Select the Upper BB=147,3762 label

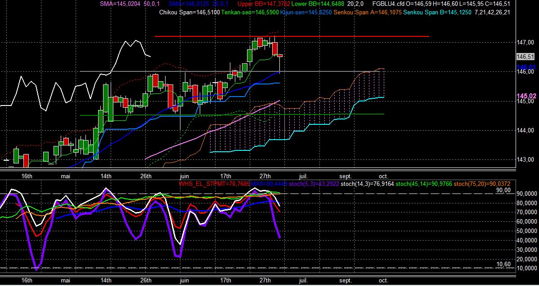264,4
